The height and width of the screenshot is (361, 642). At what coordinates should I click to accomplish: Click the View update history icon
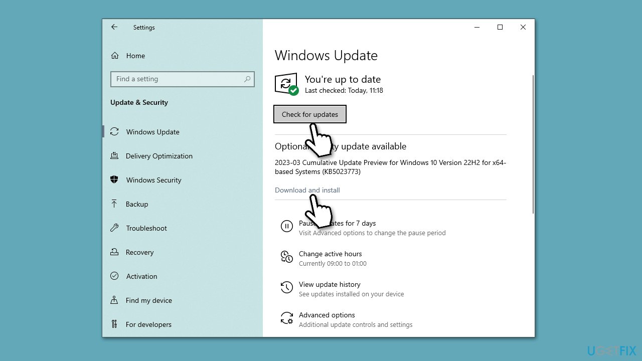(x=286, y=287)
